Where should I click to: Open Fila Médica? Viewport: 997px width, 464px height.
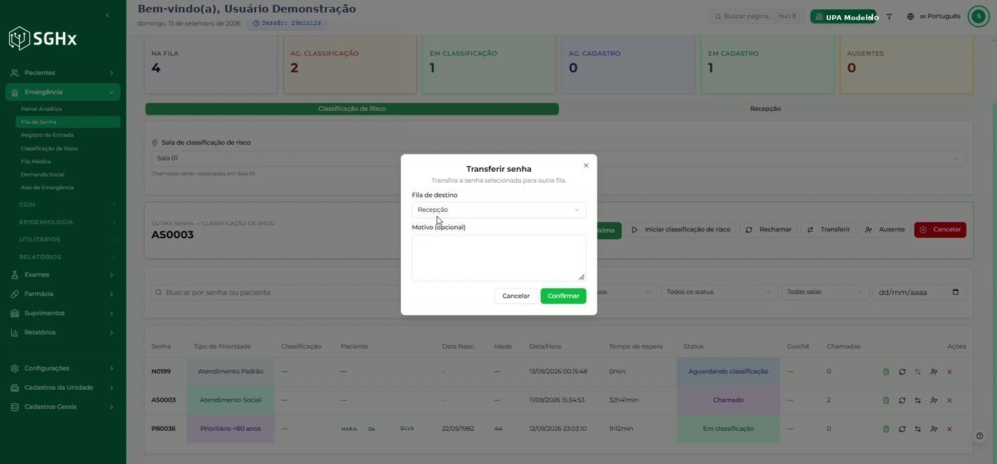point(36,161)
